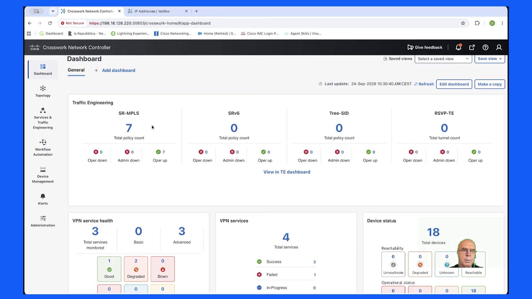Click the Make a copy button
This screenshot has height=299, width=532.
click(x=490, y=84)
